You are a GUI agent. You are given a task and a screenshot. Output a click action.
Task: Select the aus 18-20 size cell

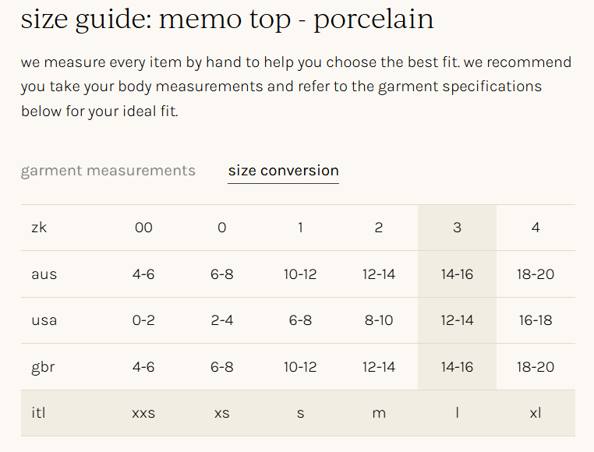pyautogui.click(x=536, y=274)
